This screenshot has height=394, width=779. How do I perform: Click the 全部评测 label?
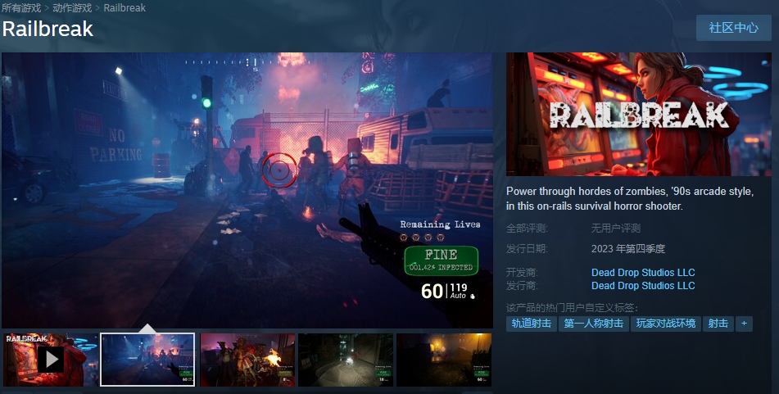click(x=527, y=229)
